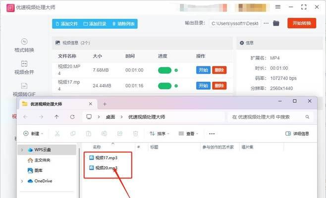Click the Paste icon in Explorer toolbar
326x198 pixels.
click(89, 134)
